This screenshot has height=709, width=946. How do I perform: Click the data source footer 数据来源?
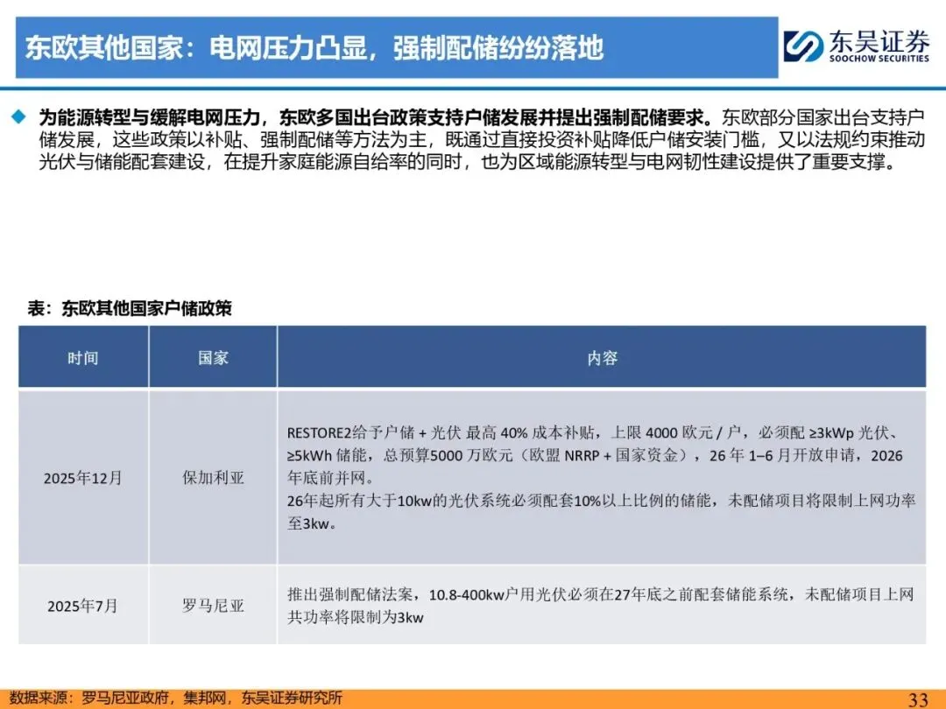(x=175, y=698)
